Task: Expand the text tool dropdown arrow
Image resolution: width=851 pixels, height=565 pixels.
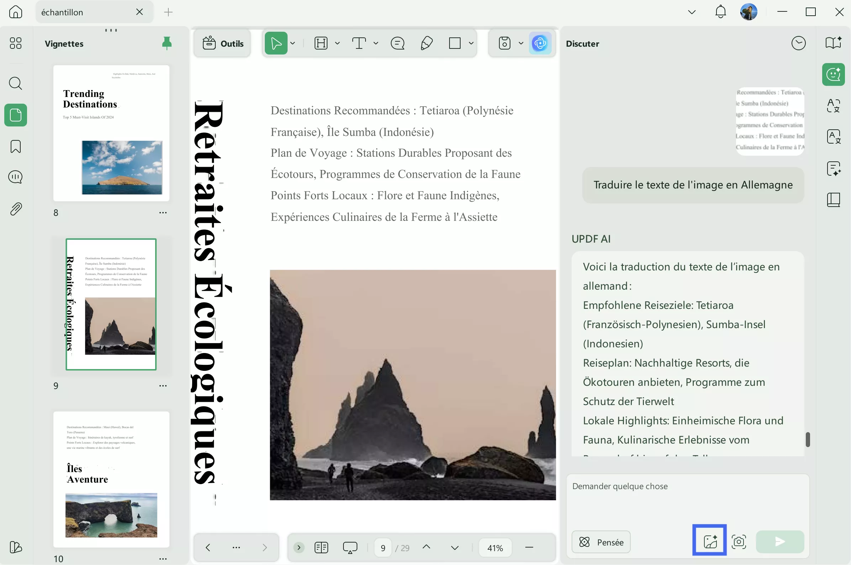Action: tap(376, 43)
